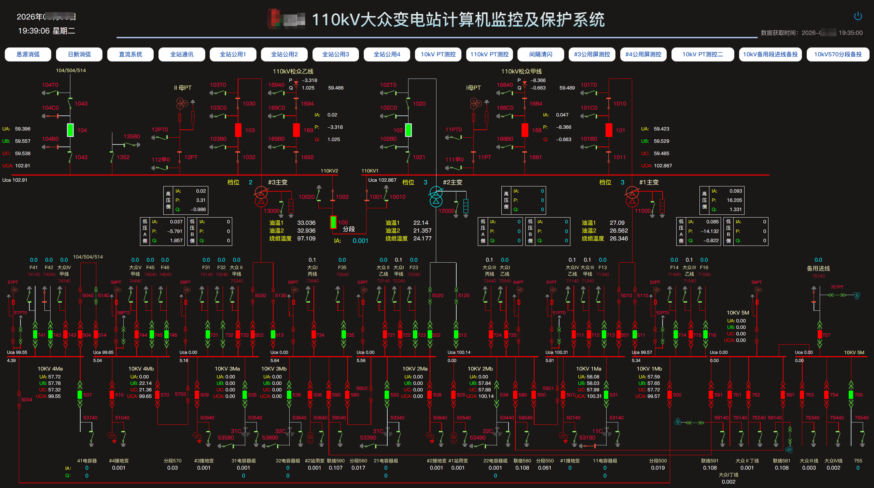The height and width of the screenshot is (488, 874).
Task: Open the 110kV PT测控 page
Action: (x=489, y=54)
